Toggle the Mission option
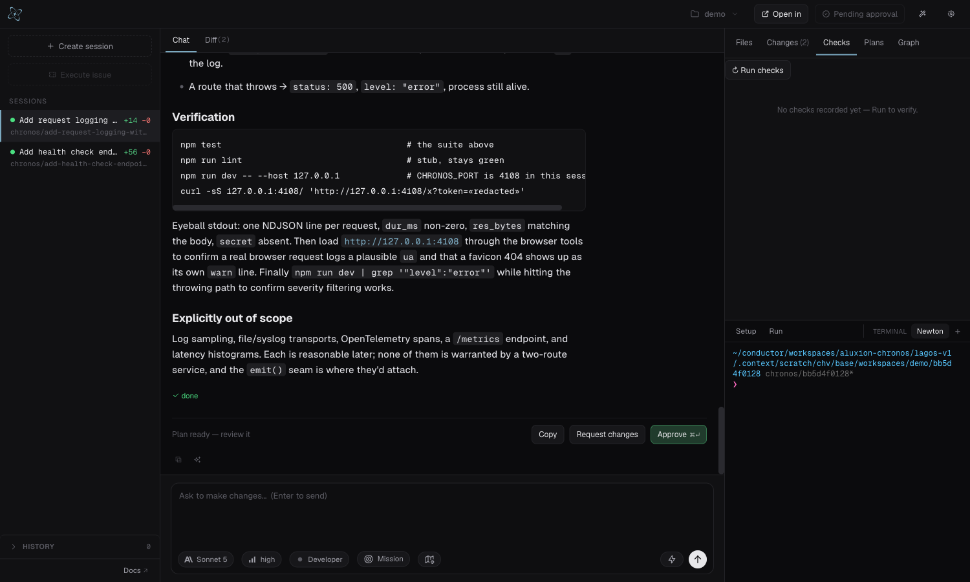This screenshot has height=582, width=970. 383,559
